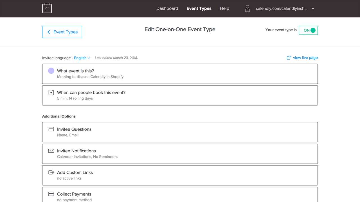
Task: Click the Event Types back button
Action: click(62, 32)
